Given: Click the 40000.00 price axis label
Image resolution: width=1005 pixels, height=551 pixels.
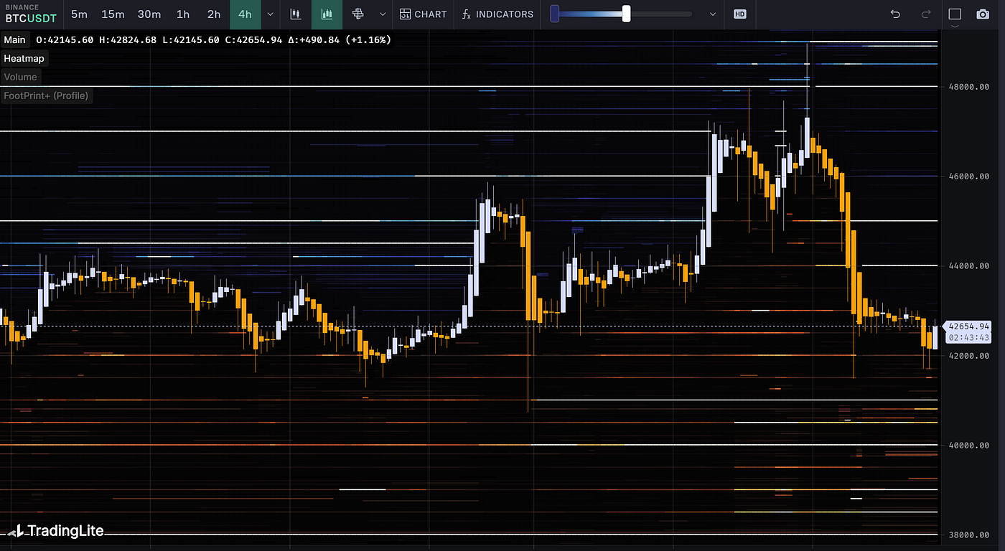Looking at the screenshot, I should [x=969, y=446].
